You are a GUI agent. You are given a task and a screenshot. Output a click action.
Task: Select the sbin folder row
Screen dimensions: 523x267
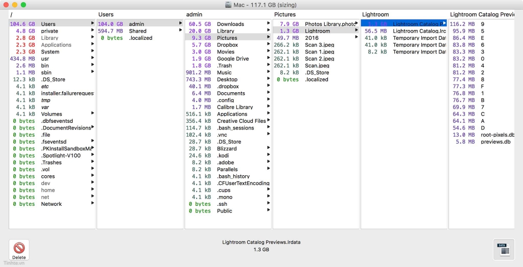[x=52, y=72]
